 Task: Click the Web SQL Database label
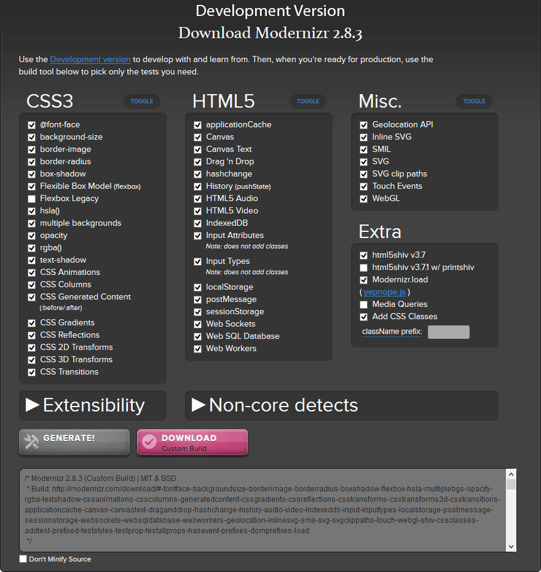pos(243,336)
